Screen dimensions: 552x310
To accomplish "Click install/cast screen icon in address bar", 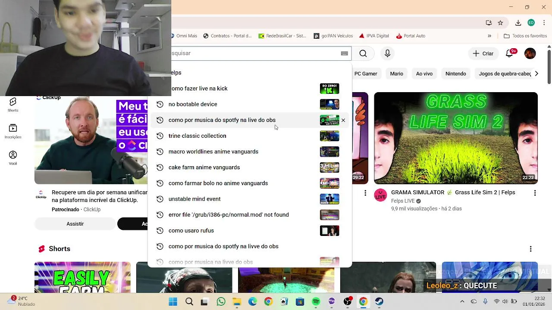I will coord(489,23).
